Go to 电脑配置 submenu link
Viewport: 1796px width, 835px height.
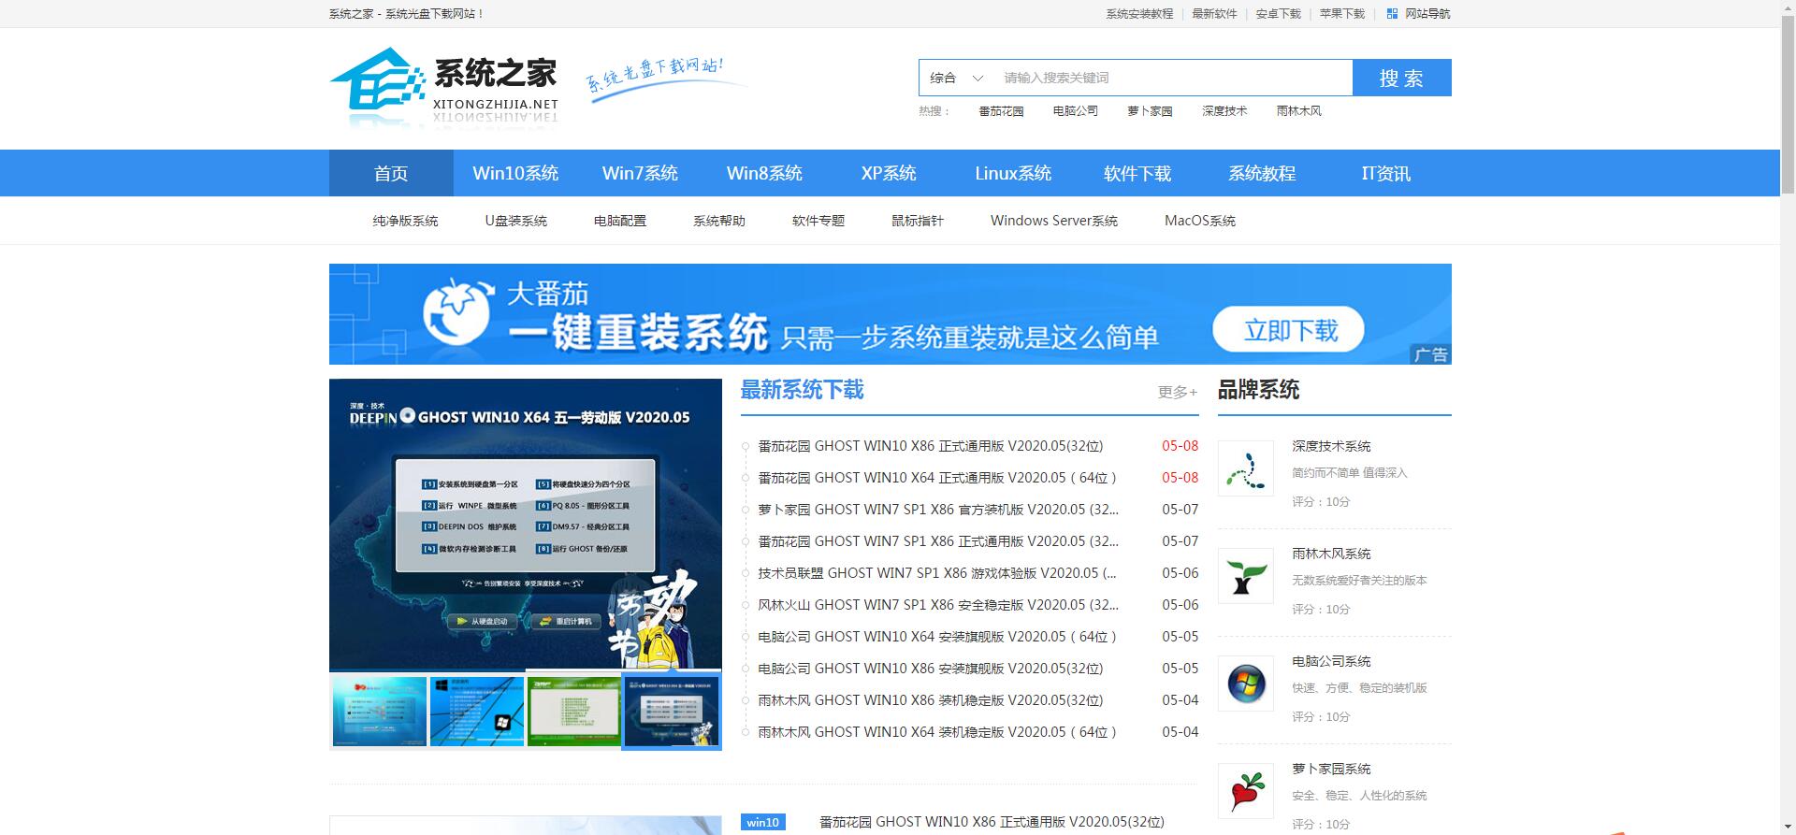click(x=620, y=221)
